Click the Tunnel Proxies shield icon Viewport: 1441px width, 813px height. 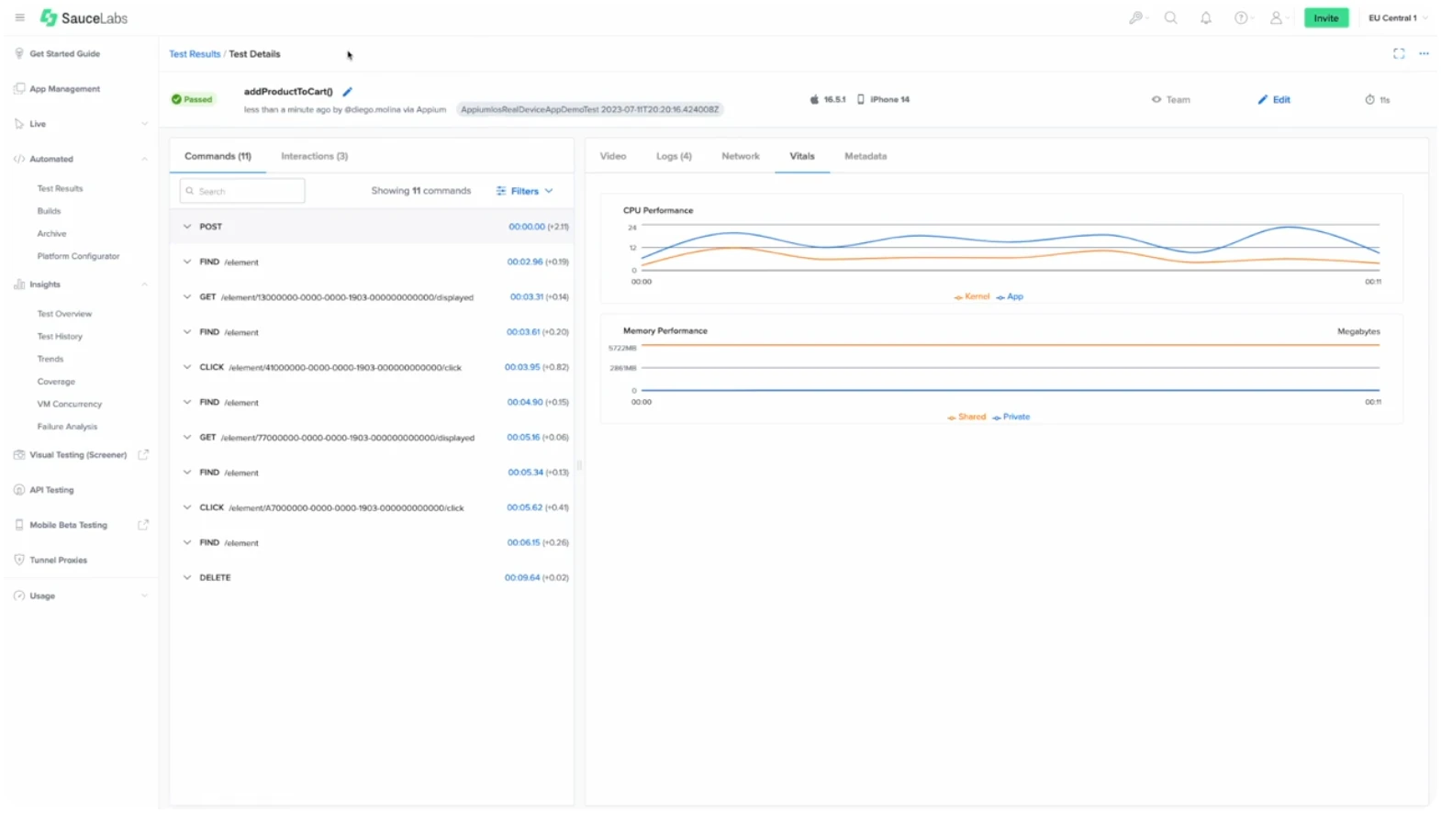pos(19,560)
